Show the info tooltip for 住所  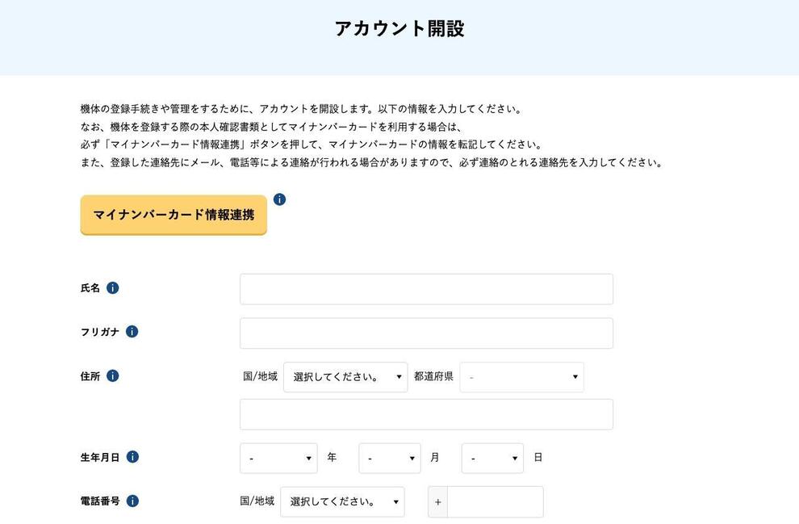click(113, 376)
